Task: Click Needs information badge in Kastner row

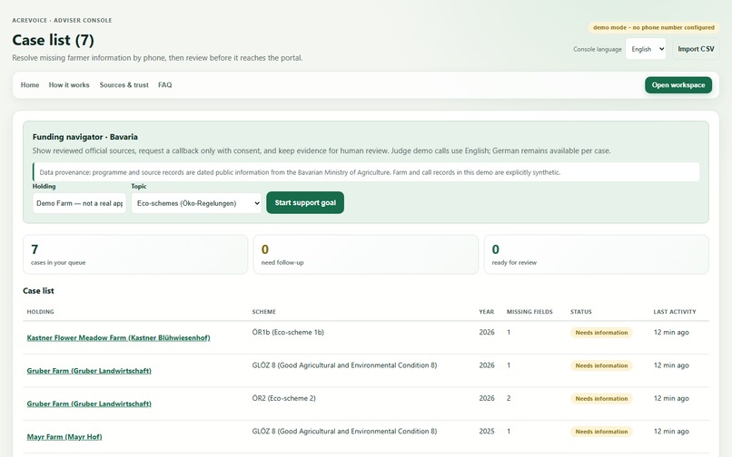Action: coord(601,333)
